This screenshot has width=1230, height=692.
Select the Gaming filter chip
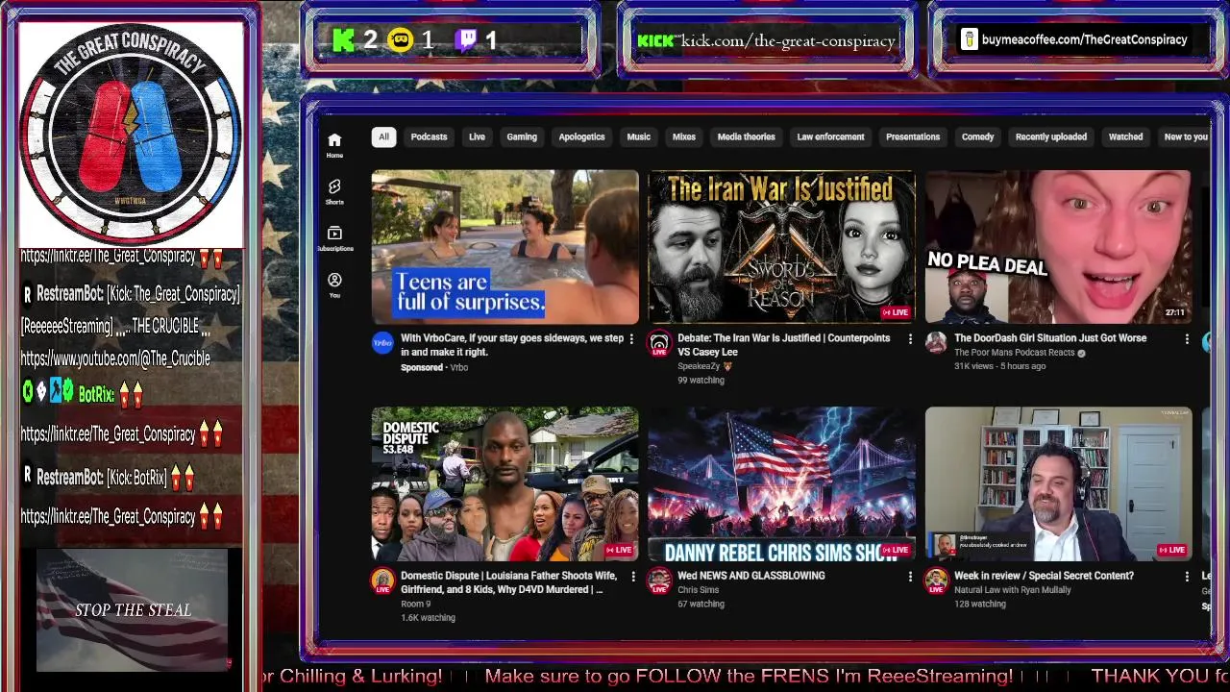(x=522, y=136)
